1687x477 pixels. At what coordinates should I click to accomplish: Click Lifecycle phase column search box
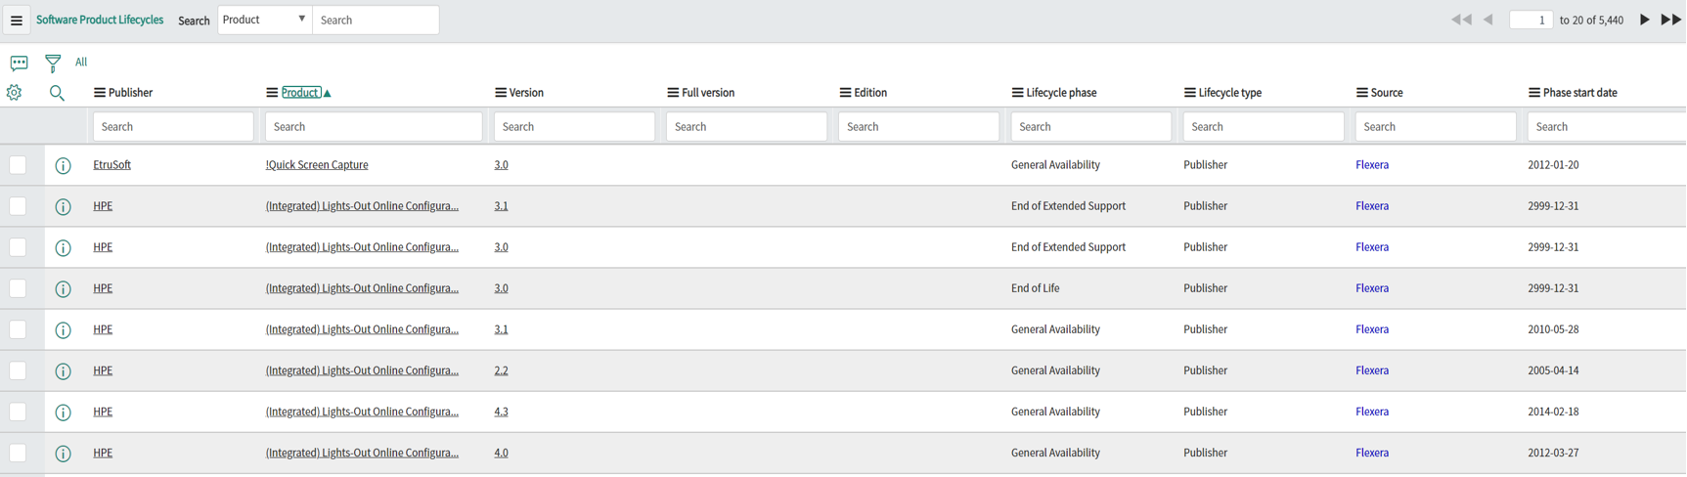(x=1090, y=127)
